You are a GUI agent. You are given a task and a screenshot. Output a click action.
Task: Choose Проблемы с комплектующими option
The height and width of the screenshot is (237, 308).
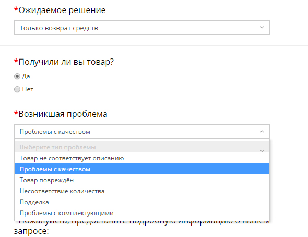point(142,213)
